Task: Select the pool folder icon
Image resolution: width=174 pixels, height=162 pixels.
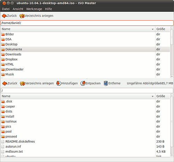Action: click(3, 131)
